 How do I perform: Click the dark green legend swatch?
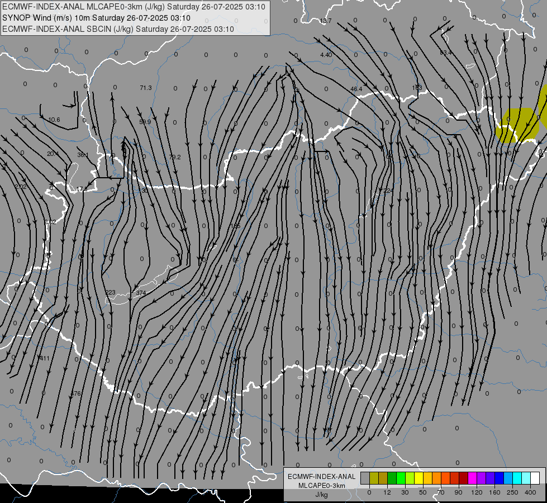392,478
